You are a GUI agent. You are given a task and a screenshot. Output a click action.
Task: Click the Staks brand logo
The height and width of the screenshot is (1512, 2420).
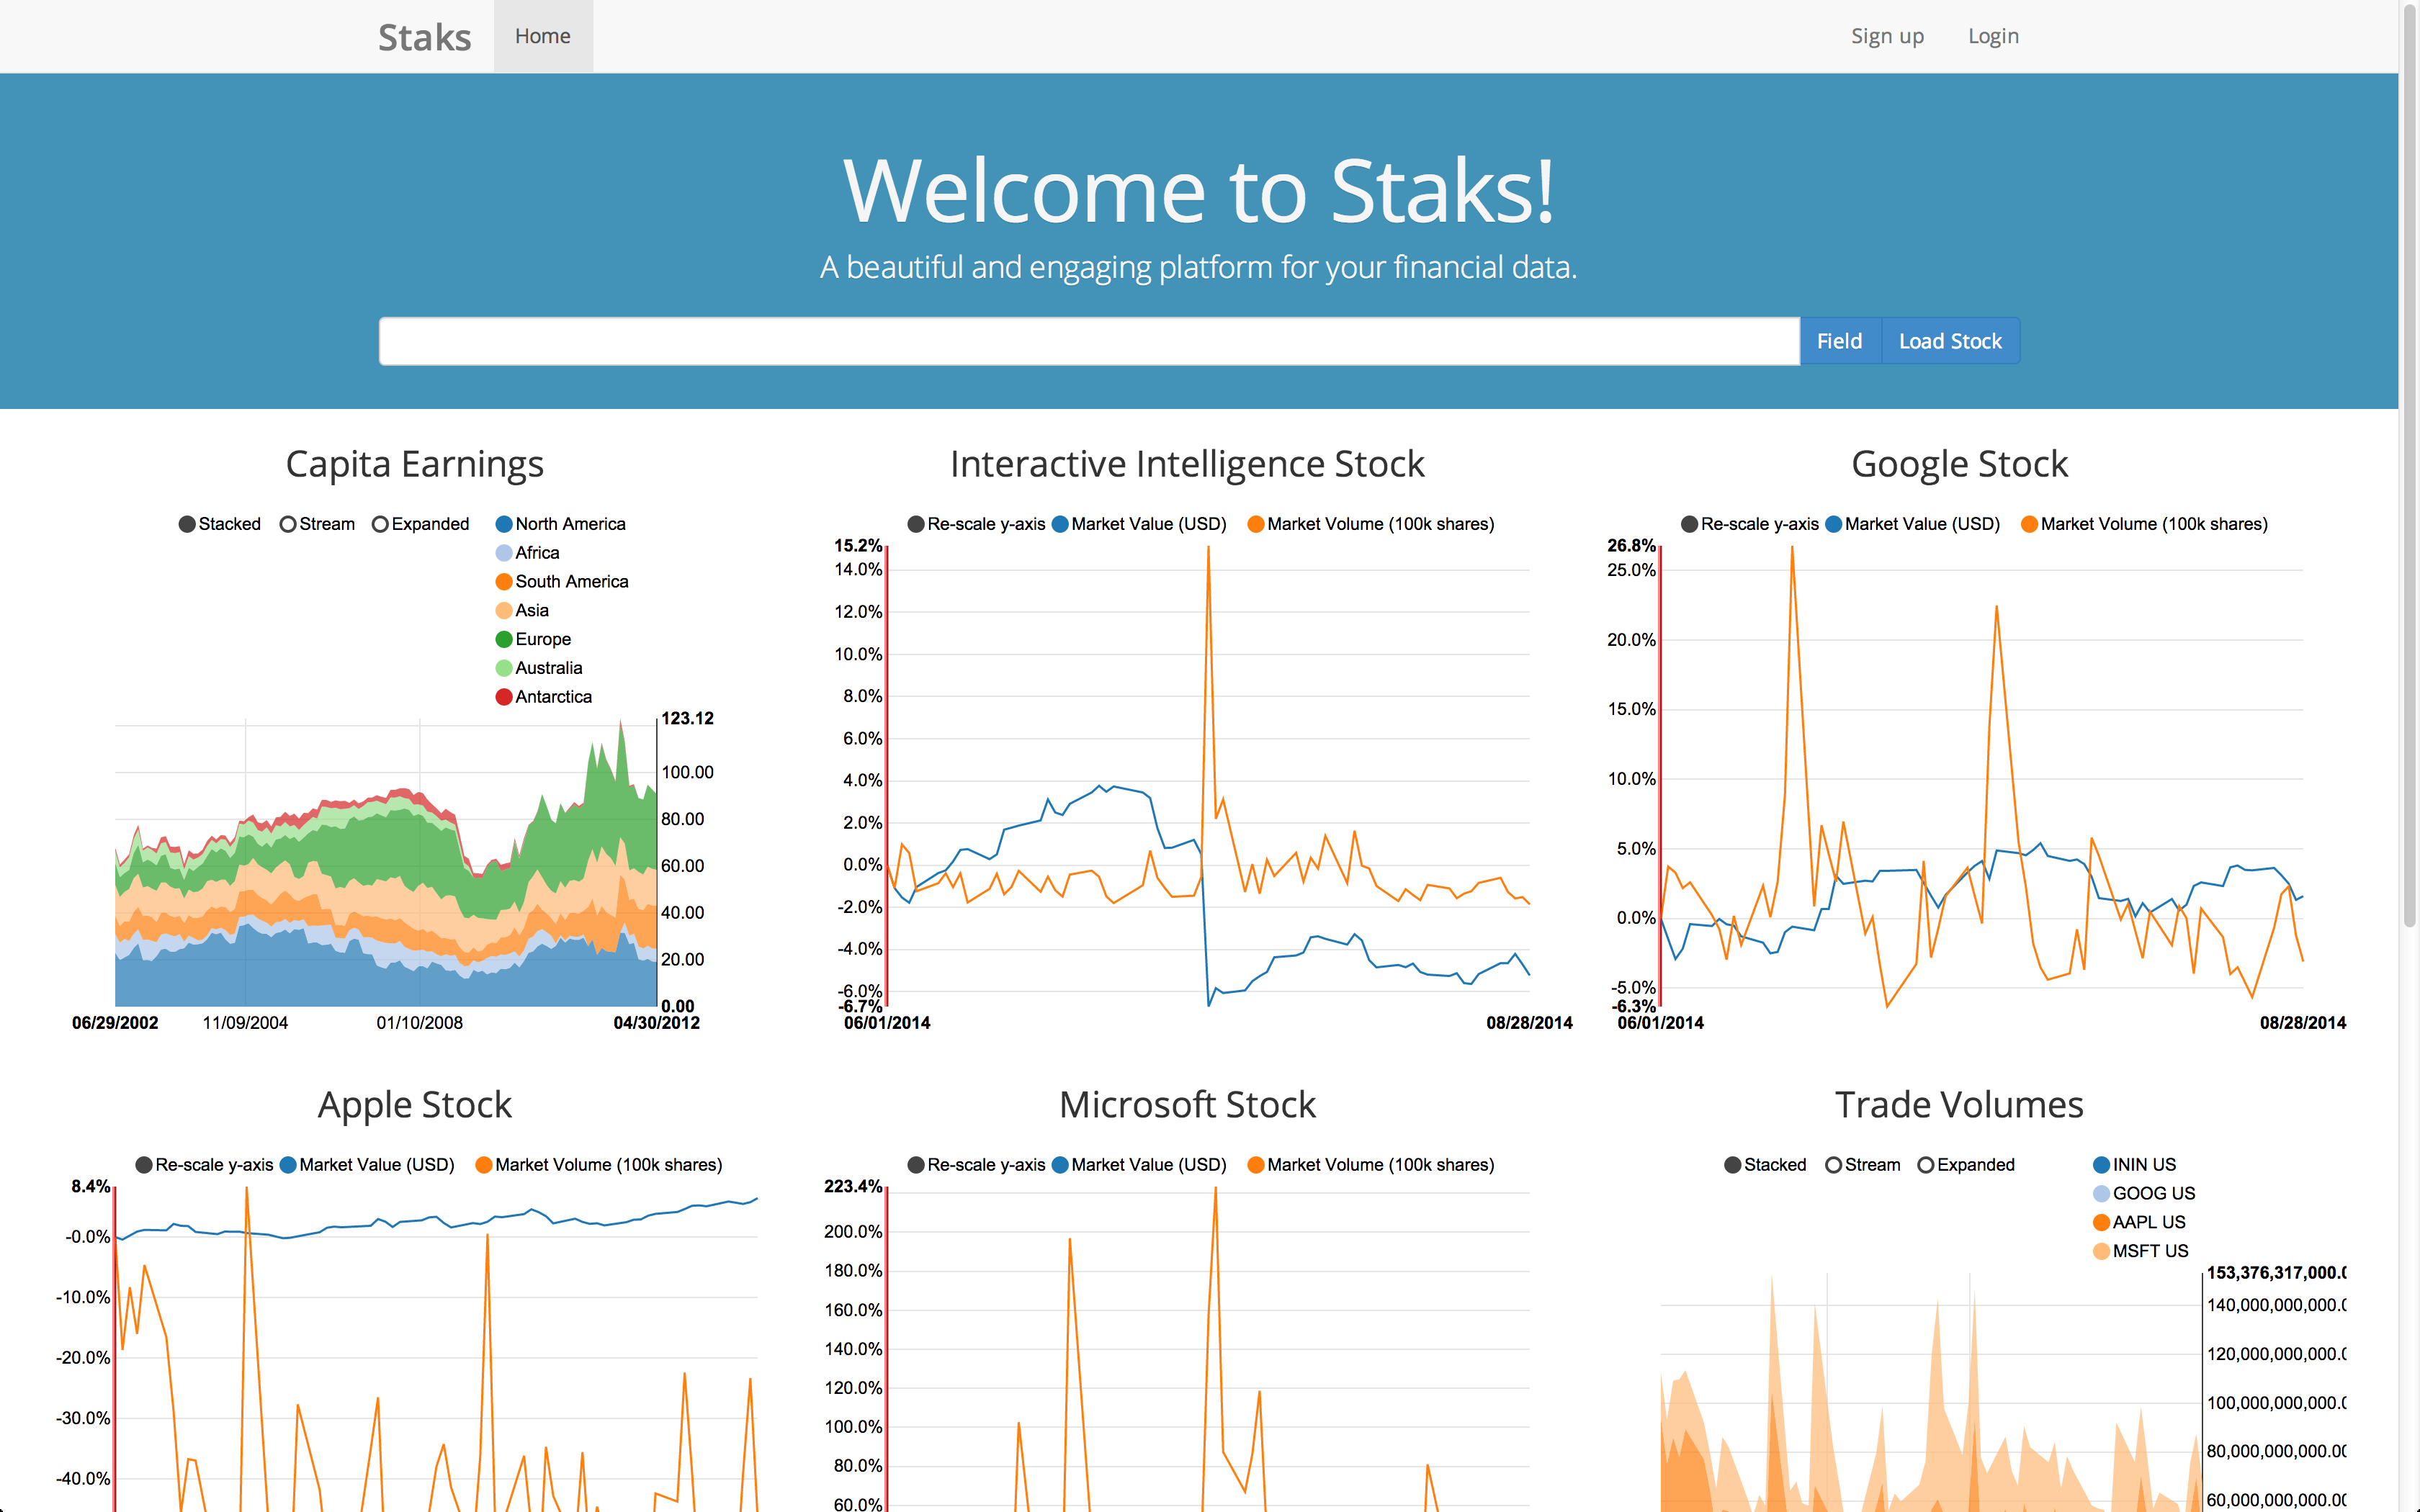(x=424, y=37)
